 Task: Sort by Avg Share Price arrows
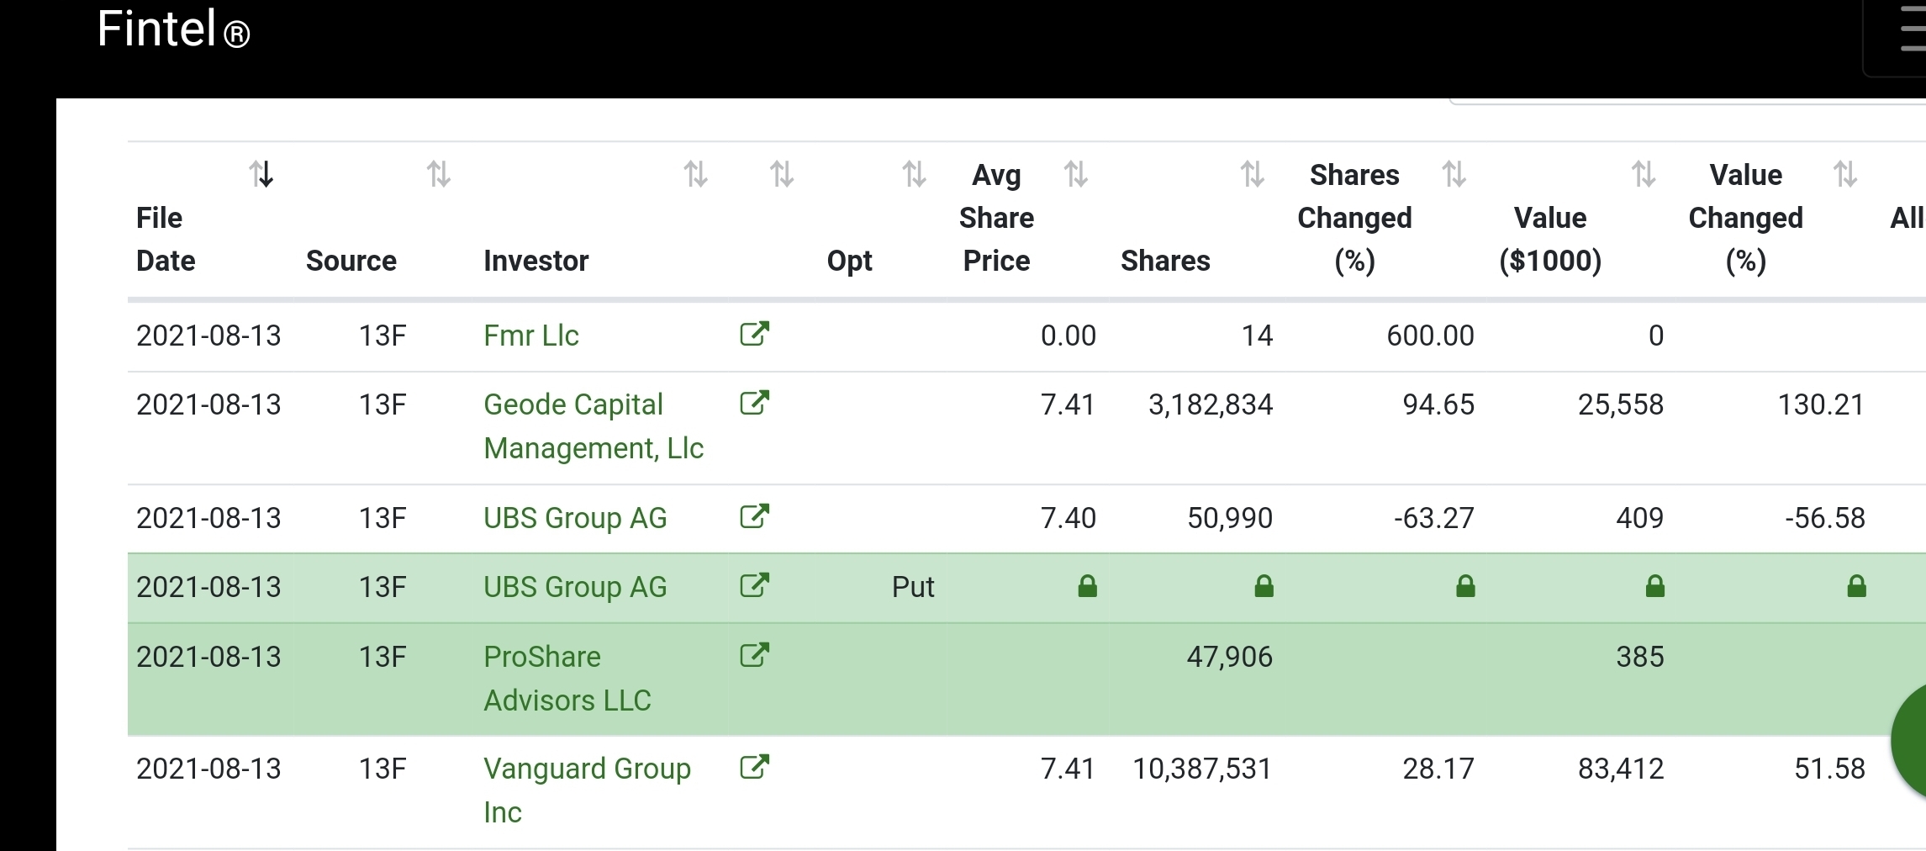pyautogui.click(x=1075, y=174)
